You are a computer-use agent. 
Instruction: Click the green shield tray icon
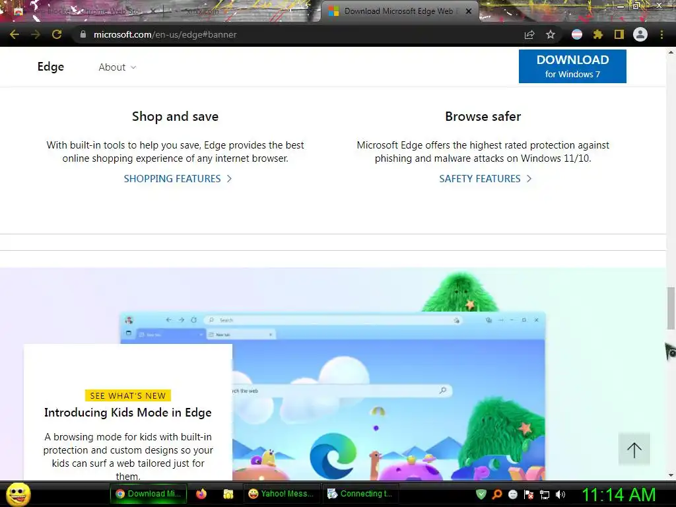[481, 494]
